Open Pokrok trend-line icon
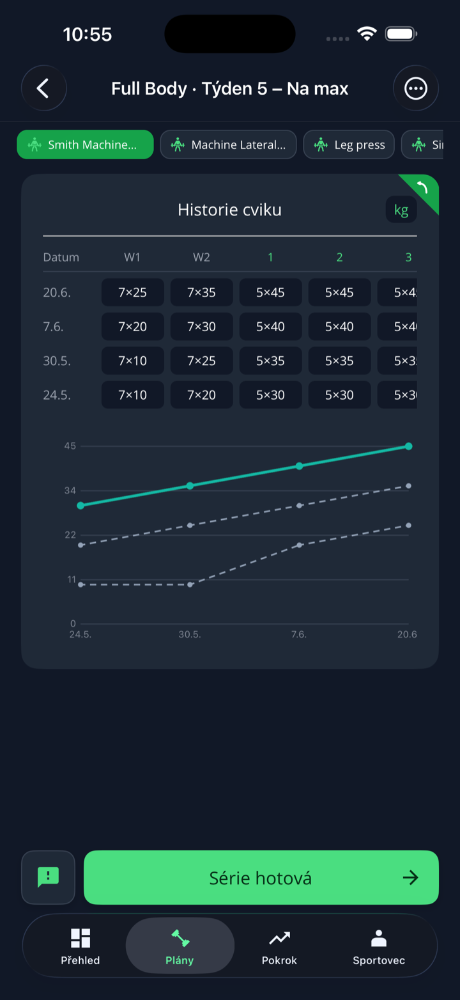460x1000 pixels. pos(279,938)
